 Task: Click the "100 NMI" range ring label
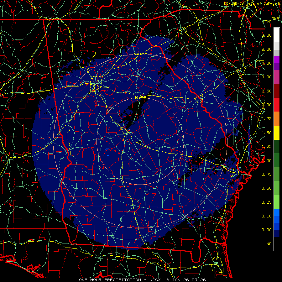[140, 54]
